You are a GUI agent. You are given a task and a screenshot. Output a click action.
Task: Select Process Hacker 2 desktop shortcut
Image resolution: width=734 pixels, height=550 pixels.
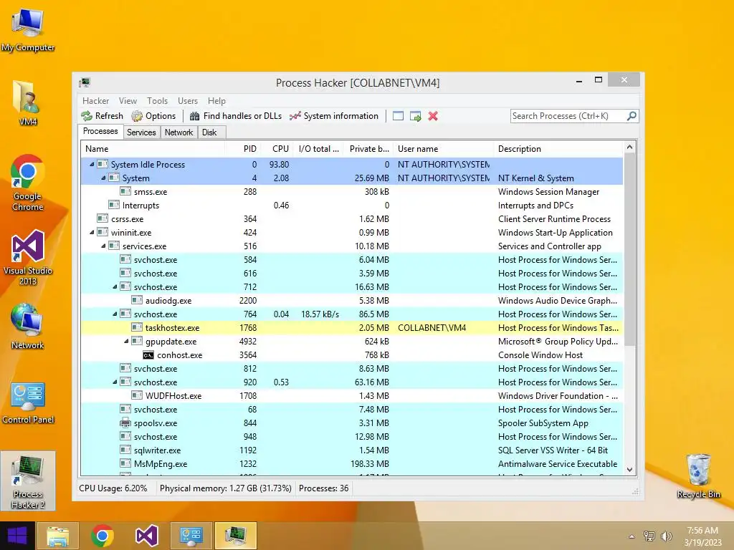point(28,481)
